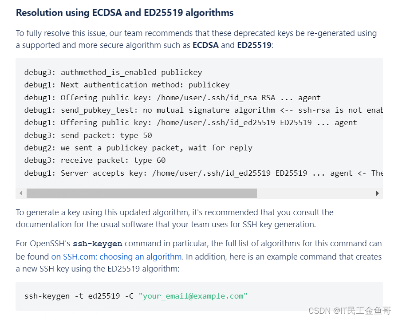Click the Offering public key id_rsa RSA line

(x=172, y=98)
